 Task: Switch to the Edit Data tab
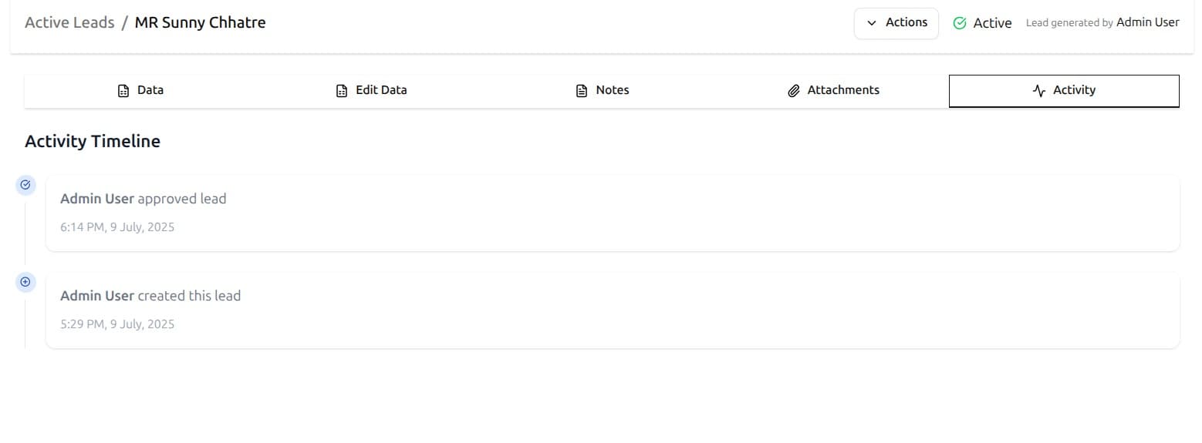pyautogui.click(x=371, y=91)
